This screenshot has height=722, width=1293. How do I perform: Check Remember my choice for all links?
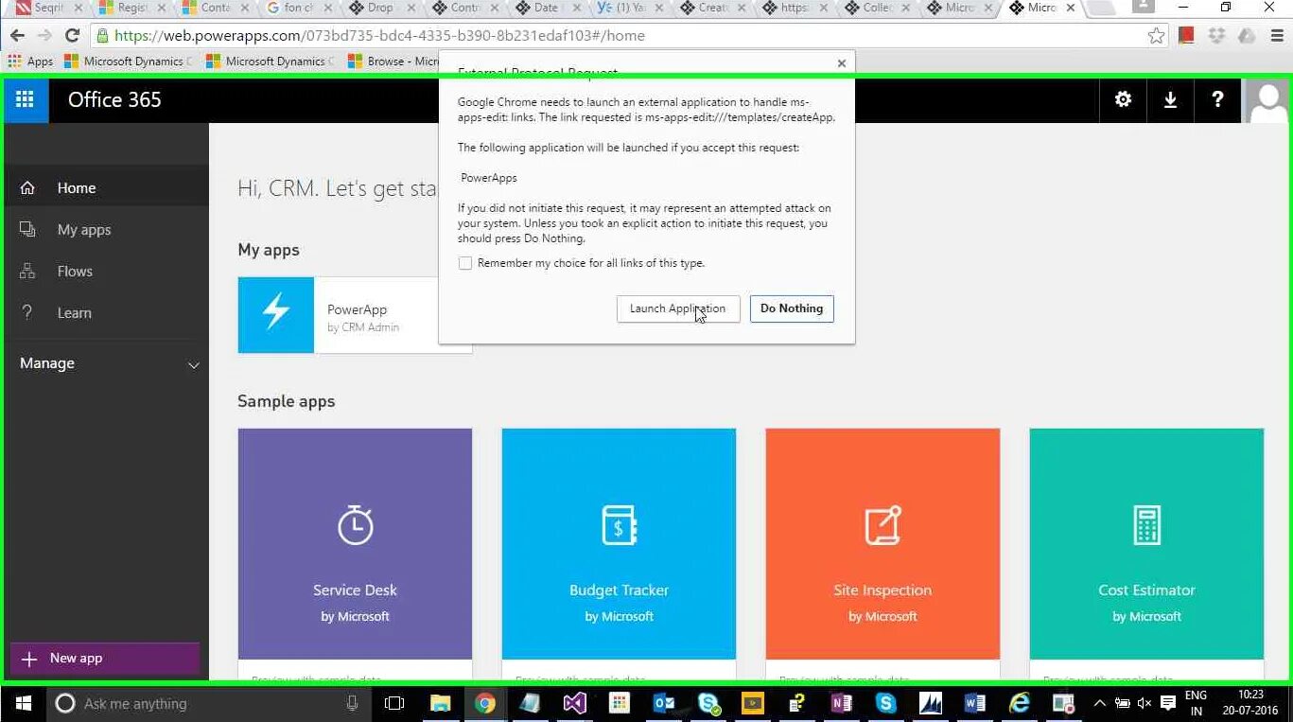[x=464, y=263]
